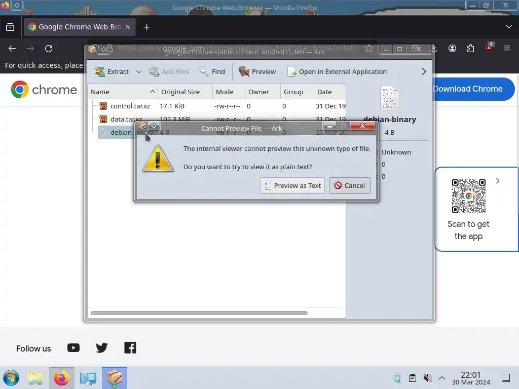519x389 pixels.
Task: Open the Firefox extensions puzzle icon
Action: pos(470,49)
